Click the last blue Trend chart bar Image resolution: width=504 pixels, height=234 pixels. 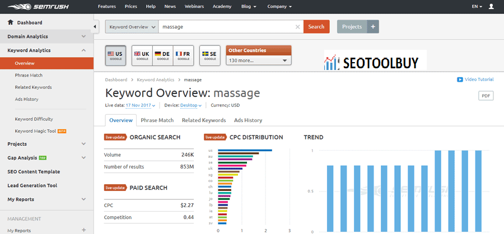pos(478,191)
